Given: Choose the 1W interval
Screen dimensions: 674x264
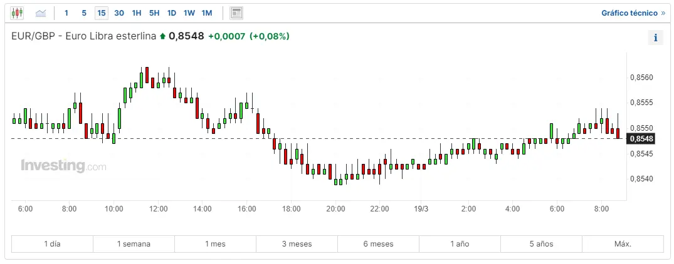Looking at the screenshot, I should pos(189,13).
